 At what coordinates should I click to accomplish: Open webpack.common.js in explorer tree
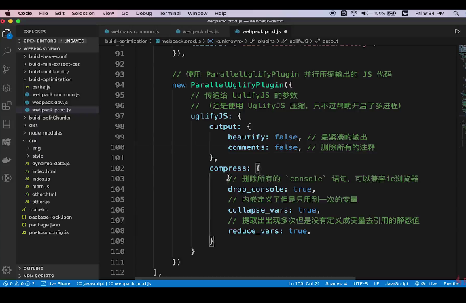click(58, 95)
